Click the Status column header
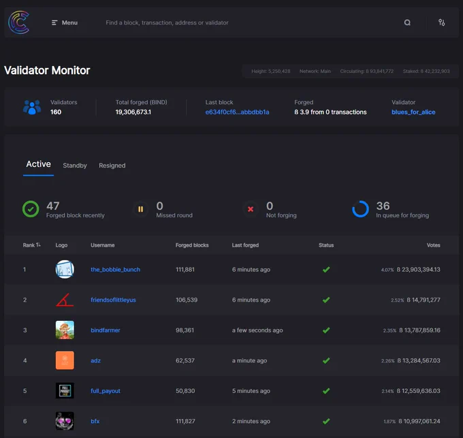Screen dimensions: 463x438 [326, 245]
